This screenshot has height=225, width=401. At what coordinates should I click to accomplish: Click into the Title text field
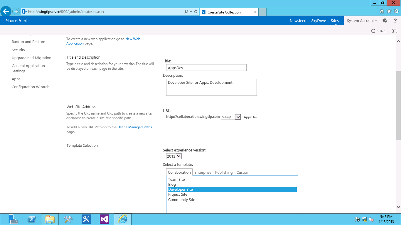tap(206, 68)
